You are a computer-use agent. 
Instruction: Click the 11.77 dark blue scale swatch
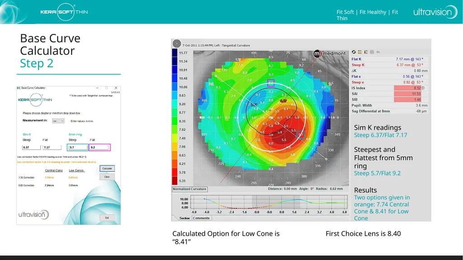tap(175, 53)
